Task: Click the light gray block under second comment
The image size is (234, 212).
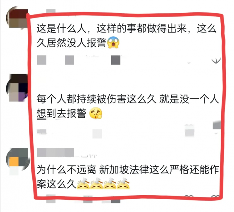Action: (97, 134)
